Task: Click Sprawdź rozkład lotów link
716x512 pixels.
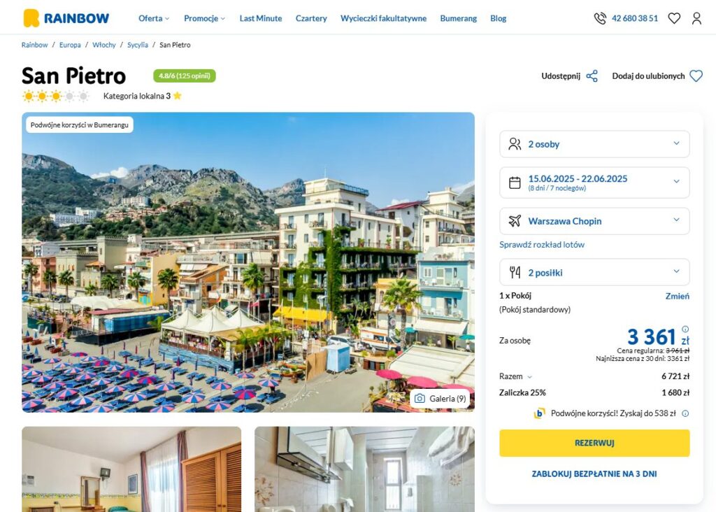Action: click(x=542, y=245)
